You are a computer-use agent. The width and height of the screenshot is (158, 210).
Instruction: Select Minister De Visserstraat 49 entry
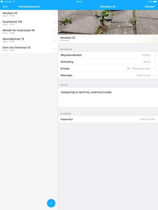[x=29, y=31]
